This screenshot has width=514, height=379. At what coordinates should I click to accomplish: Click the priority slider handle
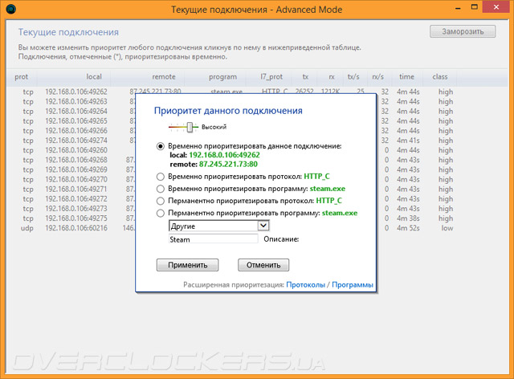click(x=190, y=127)
